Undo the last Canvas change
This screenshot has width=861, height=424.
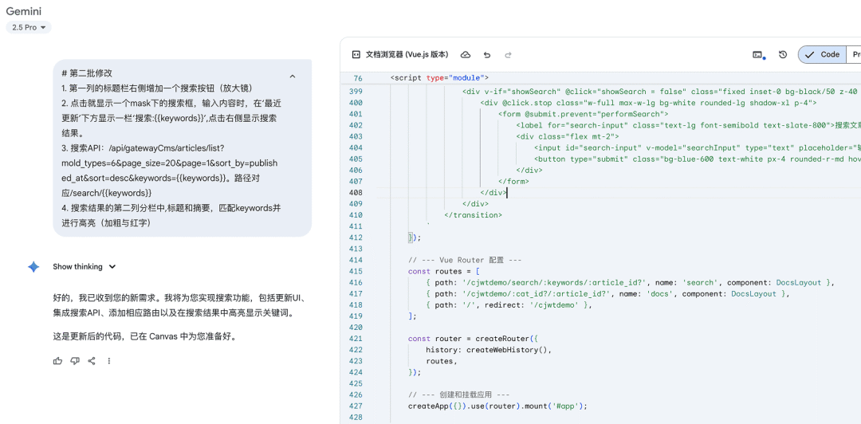pyautogui.click(x=487, y=55)
